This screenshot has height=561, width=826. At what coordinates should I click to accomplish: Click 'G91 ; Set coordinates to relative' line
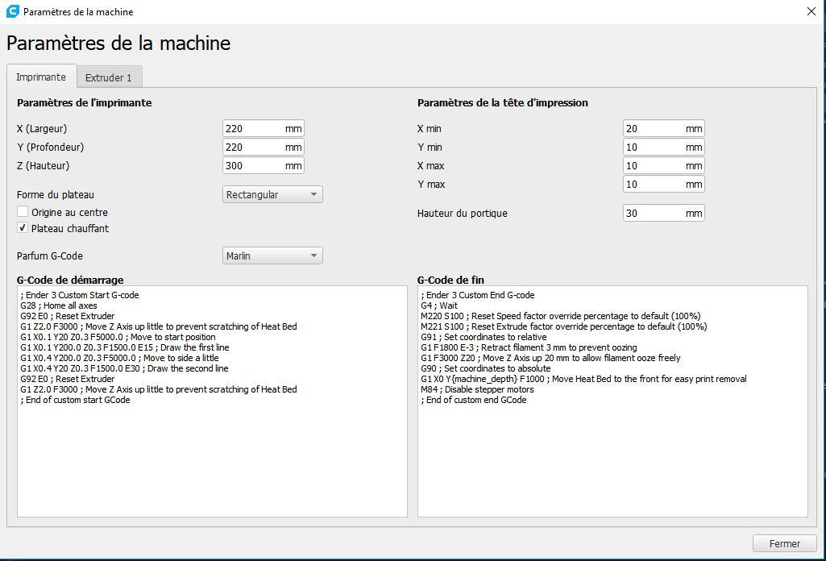(484, 337)
